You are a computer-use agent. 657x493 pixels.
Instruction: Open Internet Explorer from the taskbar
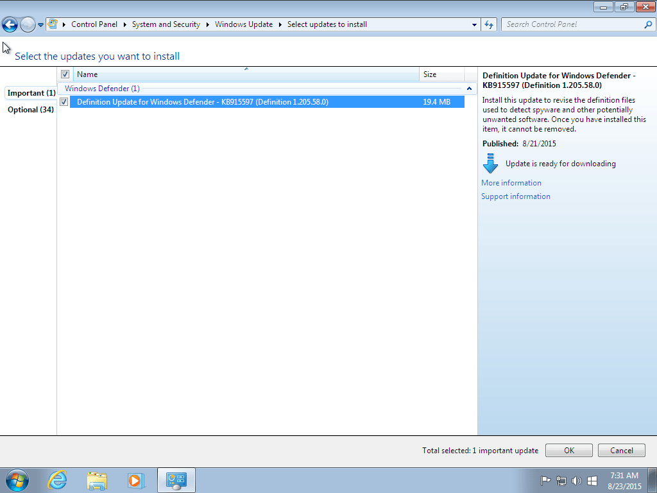coord(57,480)
